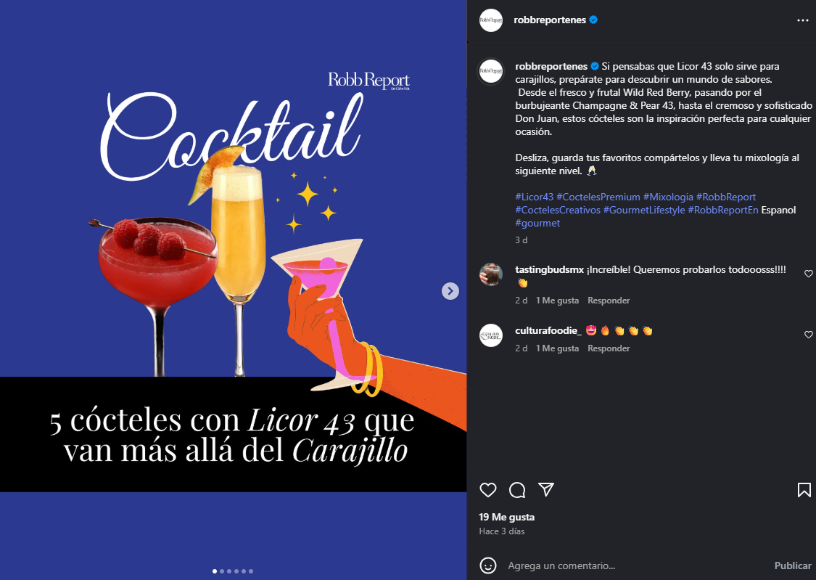Click the verified badge beside header username

click(x=593, y=20)
